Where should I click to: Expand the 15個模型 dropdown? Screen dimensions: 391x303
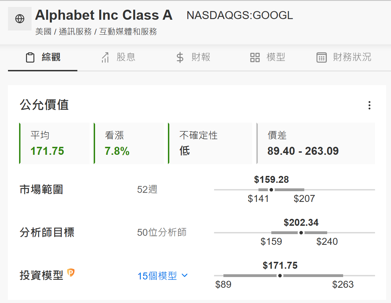[162, 276]
